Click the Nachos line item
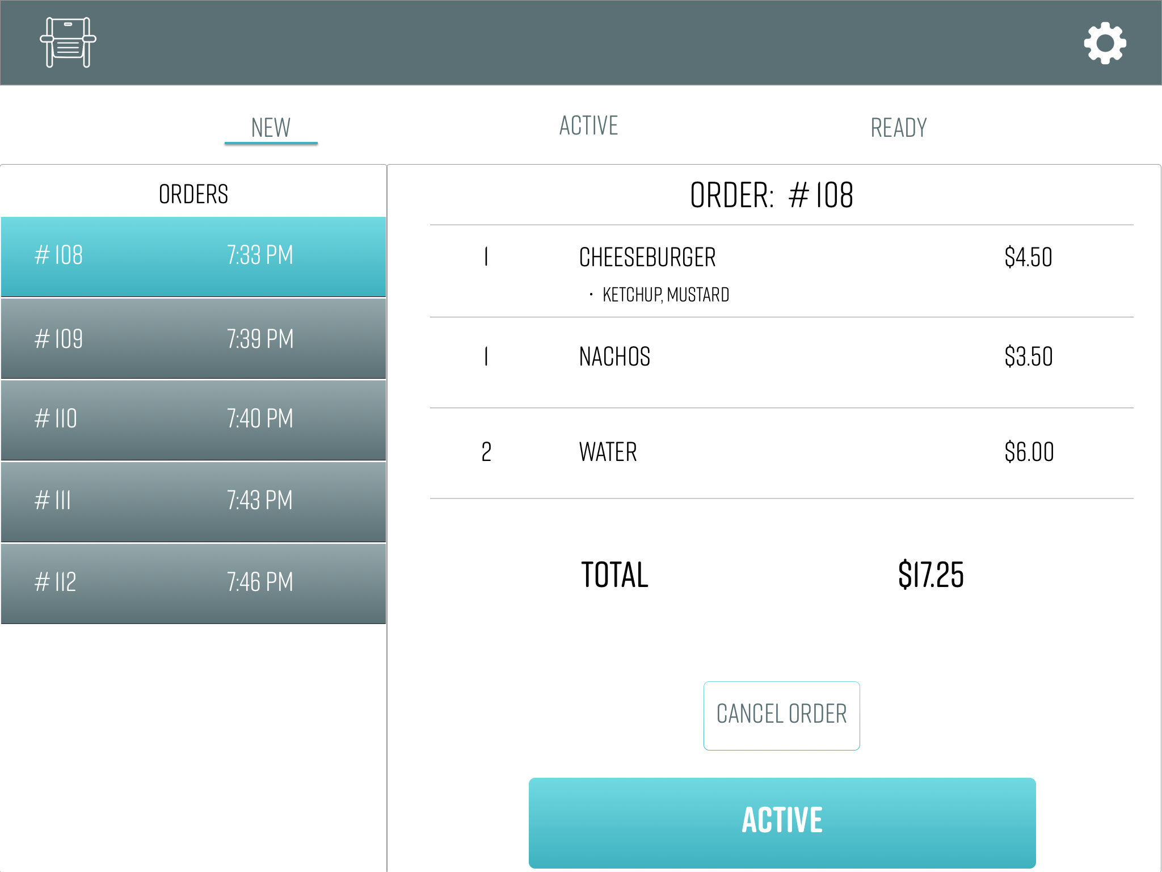The height and width of the screenshot is (872, 1162). 782,362
